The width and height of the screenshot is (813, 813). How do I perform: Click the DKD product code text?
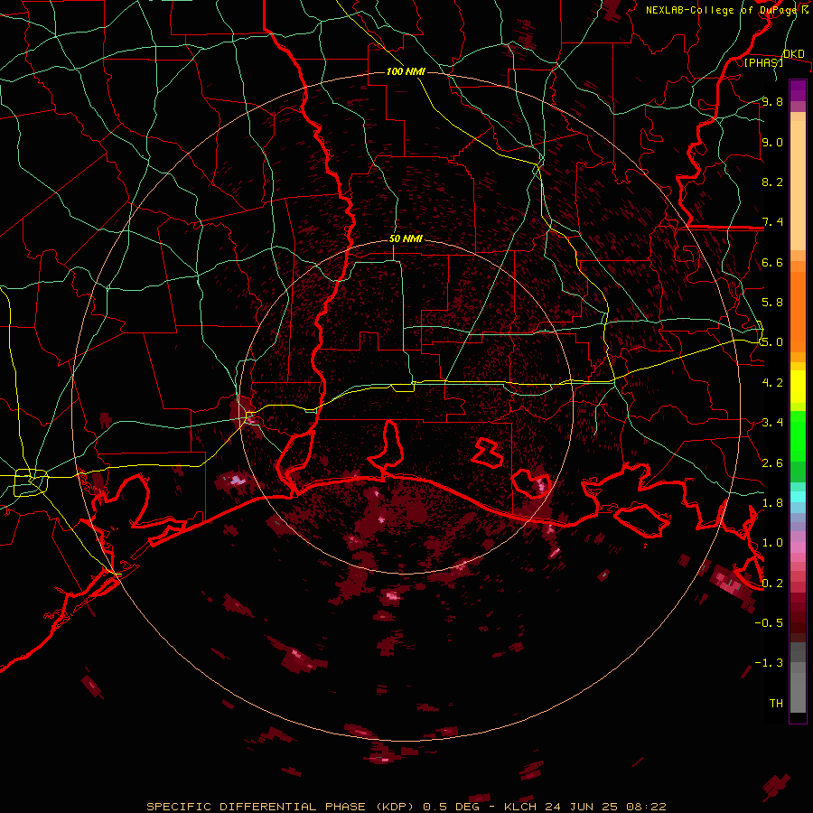793,54
